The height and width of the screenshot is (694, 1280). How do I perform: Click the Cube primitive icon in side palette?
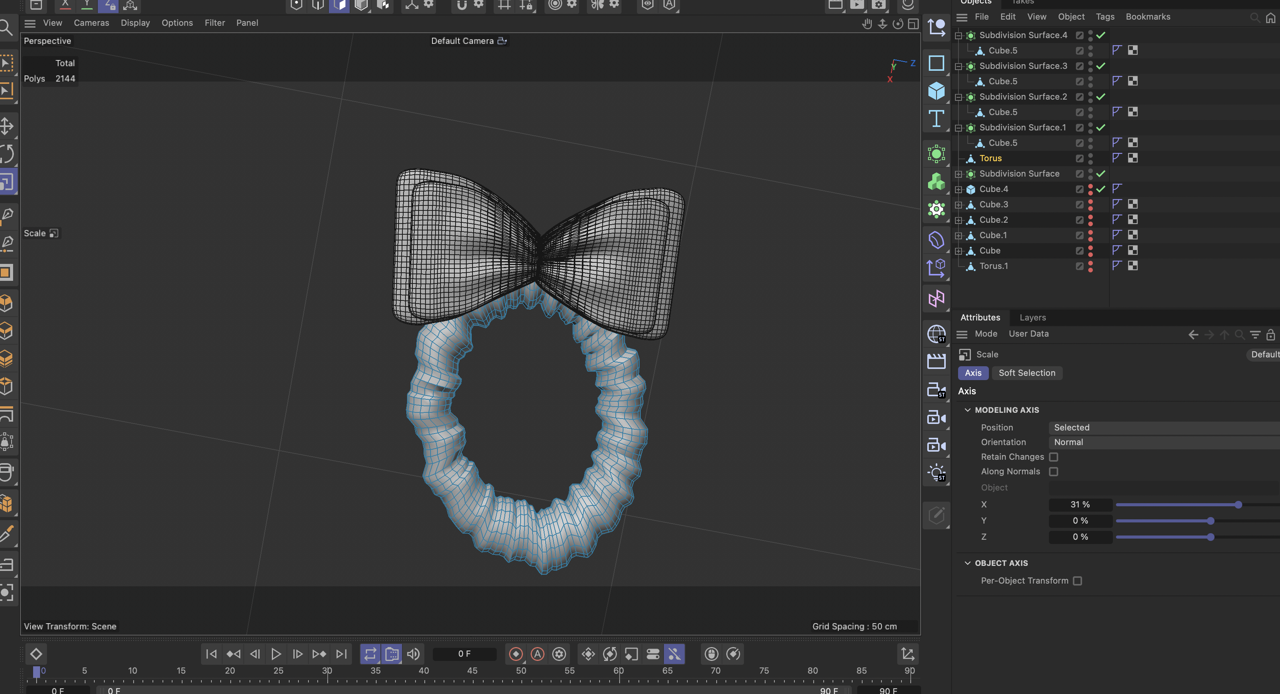[x=936, y=91]
